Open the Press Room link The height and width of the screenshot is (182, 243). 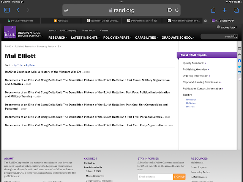(88, 30)
